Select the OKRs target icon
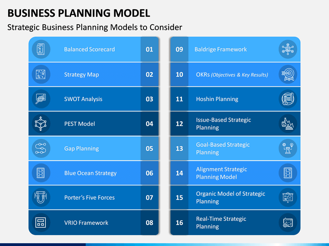 (x=288, y=74)
